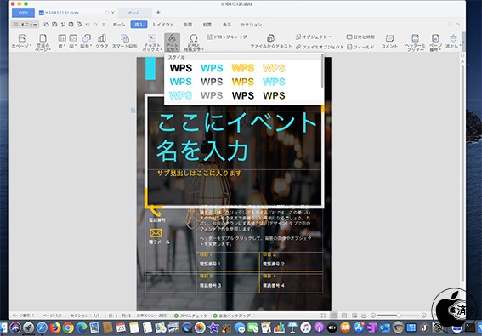Click the blue WPS home button

(x=23, y=13)
